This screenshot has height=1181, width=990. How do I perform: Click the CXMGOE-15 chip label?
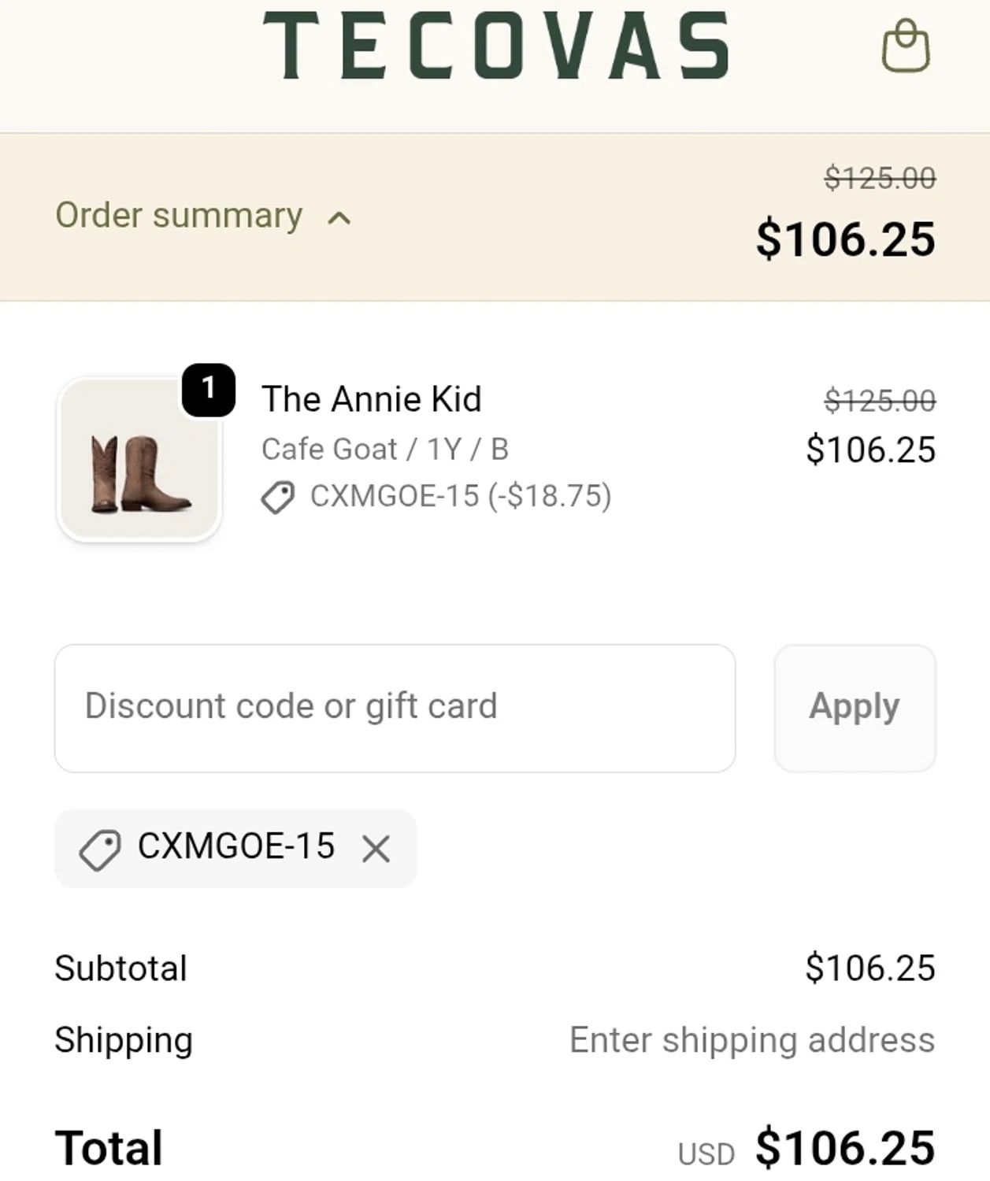point(236,846)
